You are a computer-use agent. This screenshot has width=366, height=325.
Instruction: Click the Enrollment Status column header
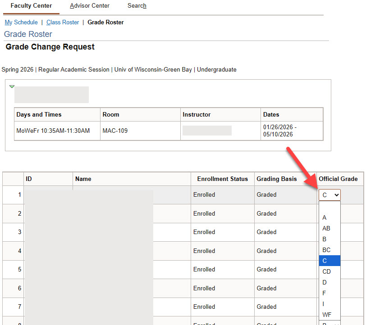click(x=223, y=179)
